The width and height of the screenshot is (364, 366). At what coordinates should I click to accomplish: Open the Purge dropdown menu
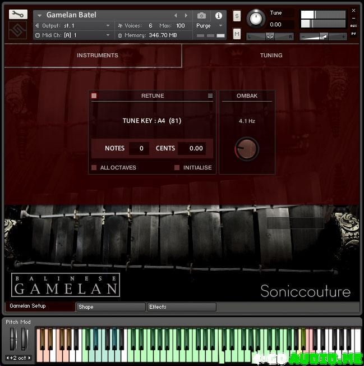pyautogui.click(x=209, y=25)
